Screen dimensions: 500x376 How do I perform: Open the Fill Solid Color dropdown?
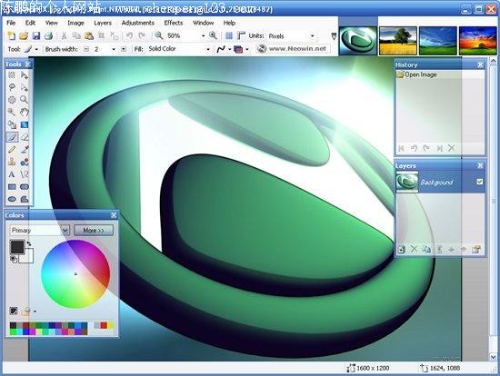(x=208, y=49)
